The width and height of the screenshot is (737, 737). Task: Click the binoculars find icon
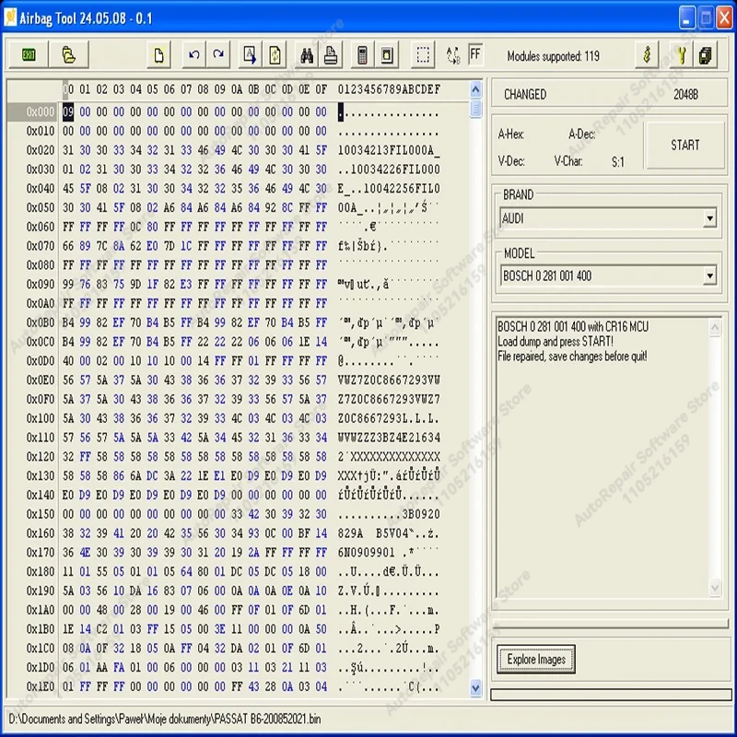[306, 55]
